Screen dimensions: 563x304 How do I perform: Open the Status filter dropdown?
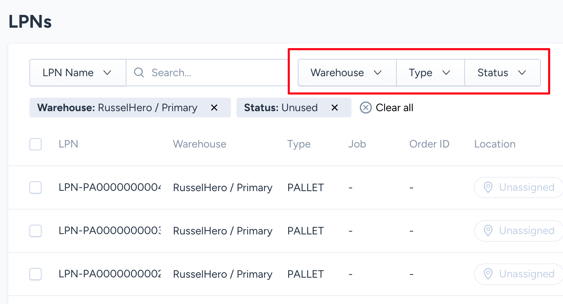(x=502, y=73)
